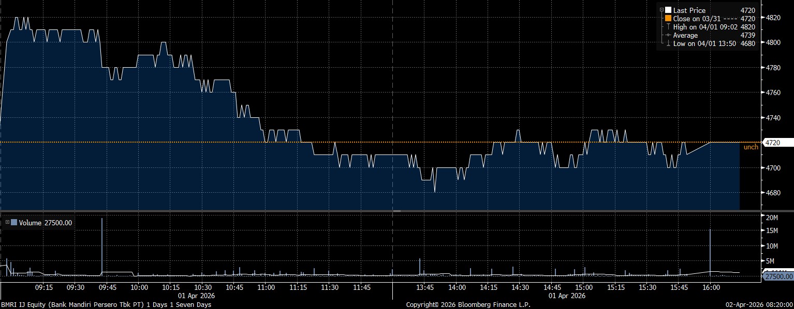Select the Low marker icon in legend
This screenshot has width=794, height=309.
click(x=668, y=43)
